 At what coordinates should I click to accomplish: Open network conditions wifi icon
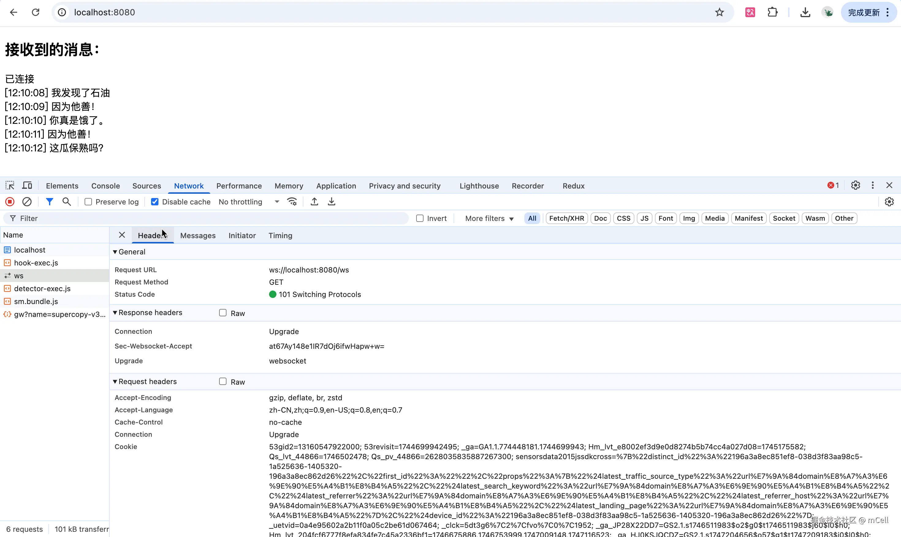click(x=292, y=202)
